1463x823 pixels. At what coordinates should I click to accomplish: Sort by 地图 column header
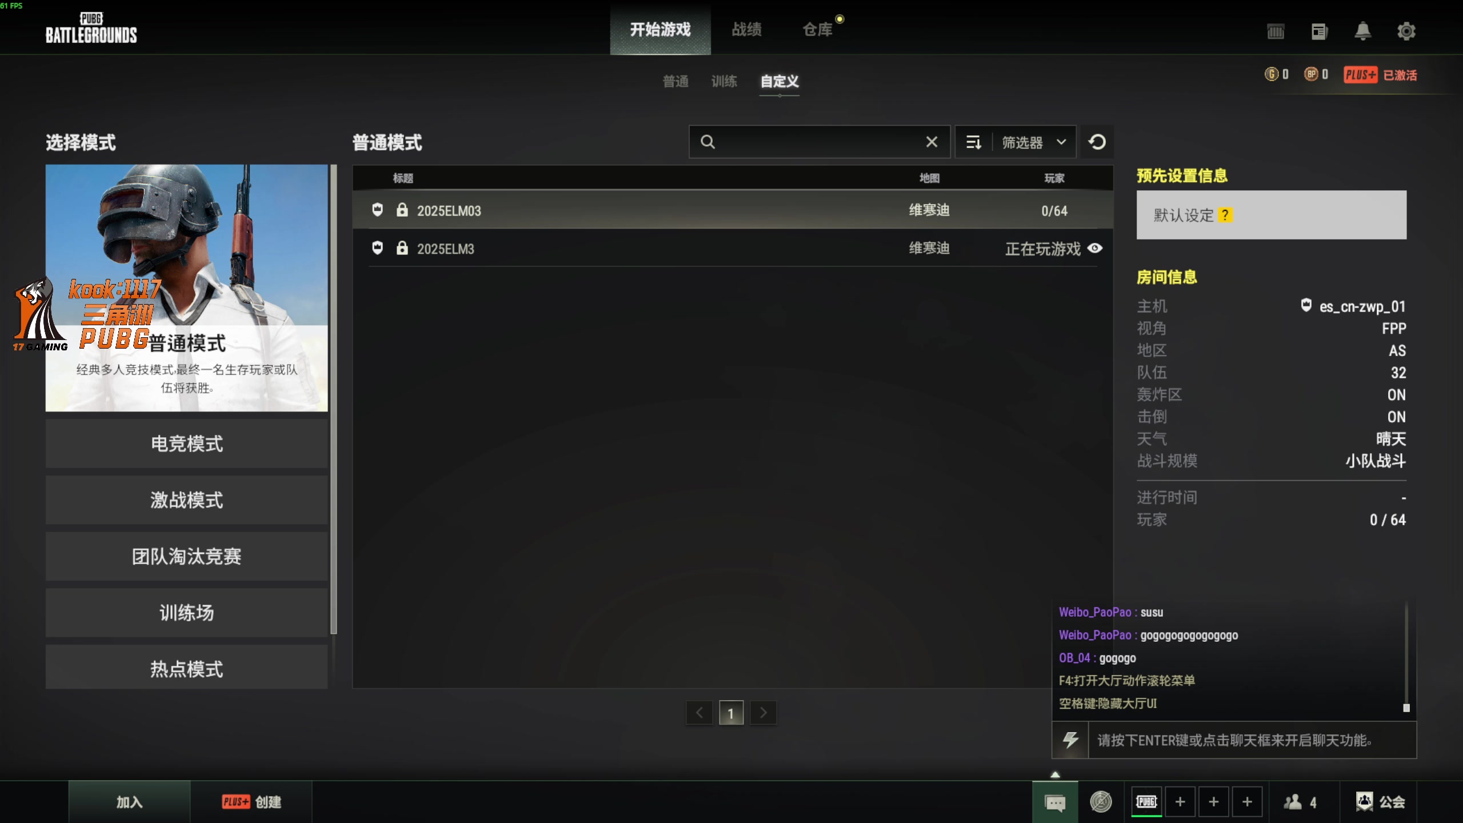929,178
